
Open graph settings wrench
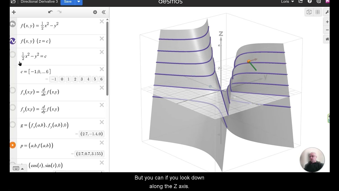point(327,12)
